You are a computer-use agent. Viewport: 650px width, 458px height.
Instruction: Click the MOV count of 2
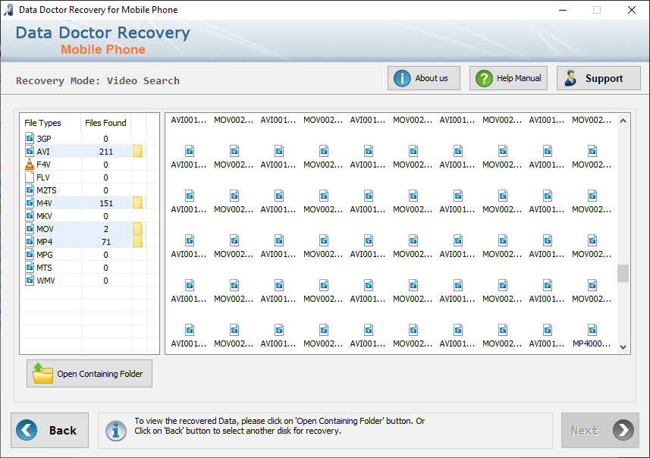click(105, 229)
